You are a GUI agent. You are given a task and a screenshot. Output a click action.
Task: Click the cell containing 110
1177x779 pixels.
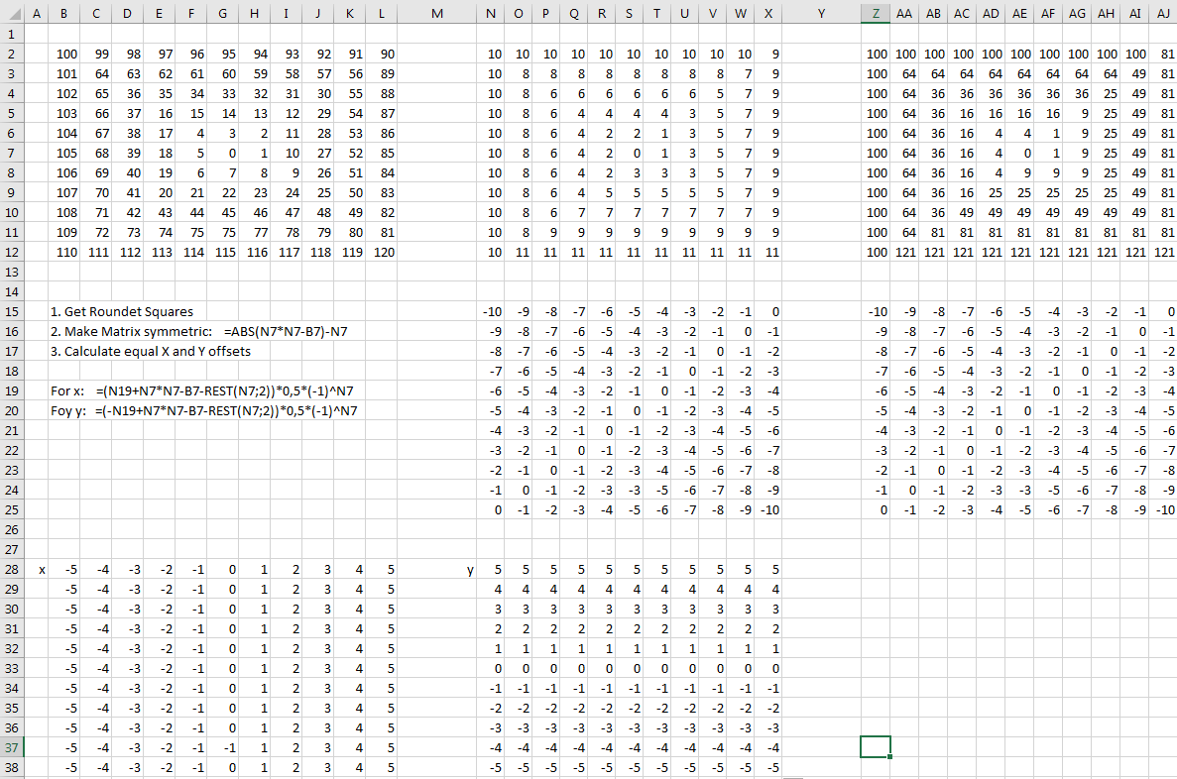[x=63, y=252]
